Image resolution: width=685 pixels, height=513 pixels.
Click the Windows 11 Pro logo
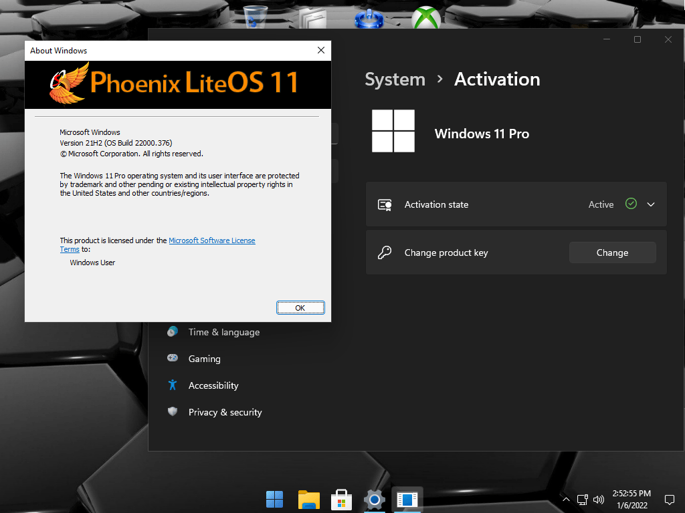click(393, 131)
